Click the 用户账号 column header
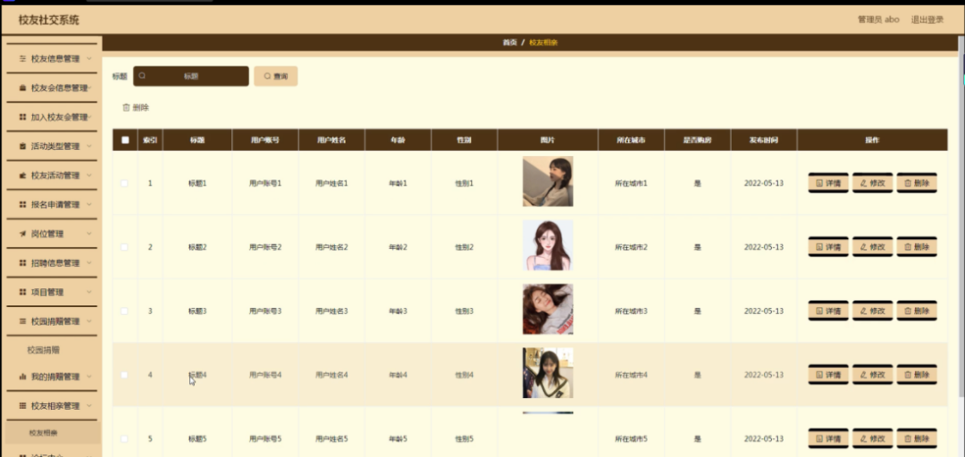 point(265,139)
